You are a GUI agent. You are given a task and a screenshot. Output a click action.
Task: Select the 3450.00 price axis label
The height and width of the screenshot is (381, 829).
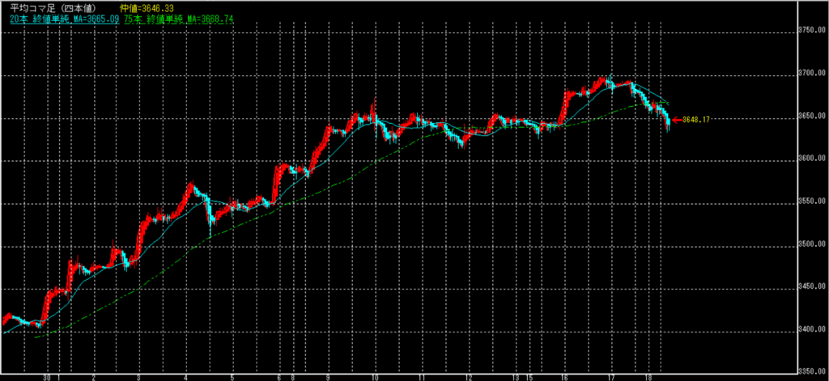click(812, 287)
